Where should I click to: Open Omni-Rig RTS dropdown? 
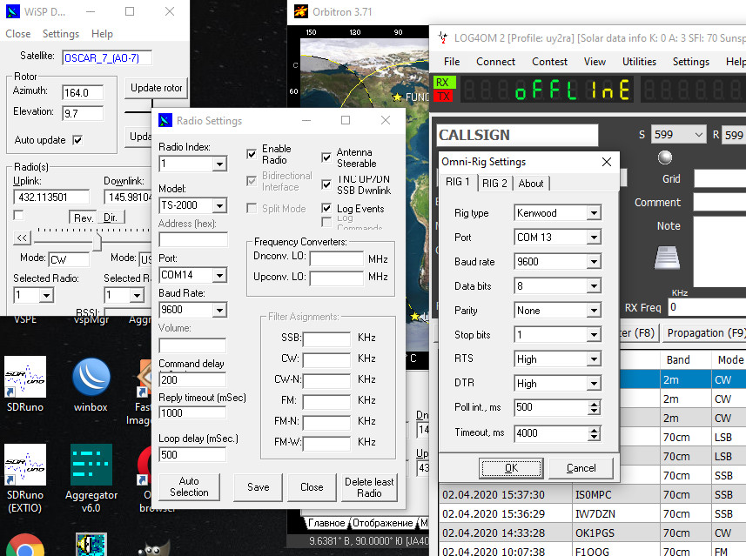click(594, 358)
